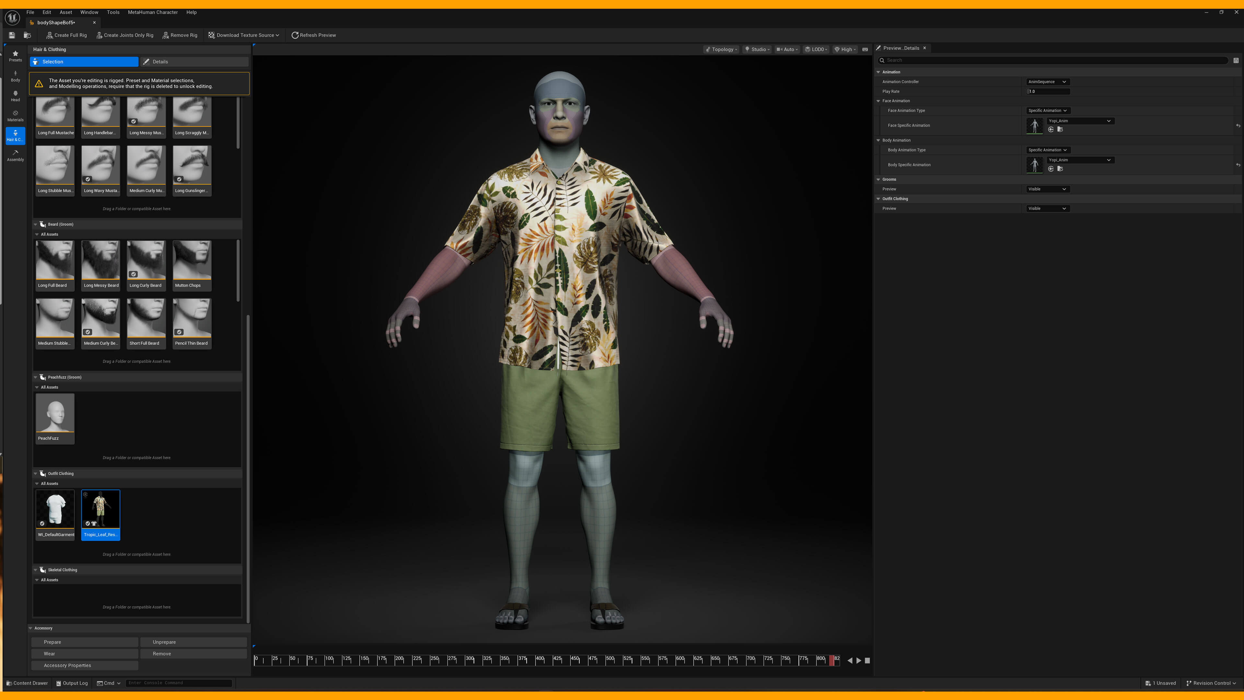Click the viewport keyboard shortcuts icon
This screenshot has height=700, width=1244.
click(x=865, y=49)
